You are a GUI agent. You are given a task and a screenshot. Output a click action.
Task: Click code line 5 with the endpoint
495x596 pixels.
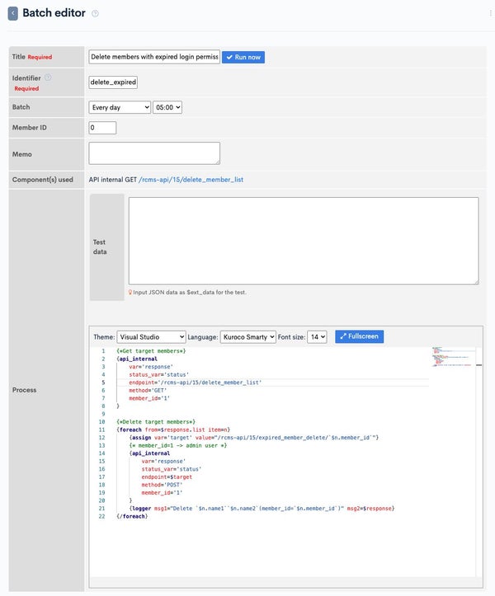pos(196,382)
